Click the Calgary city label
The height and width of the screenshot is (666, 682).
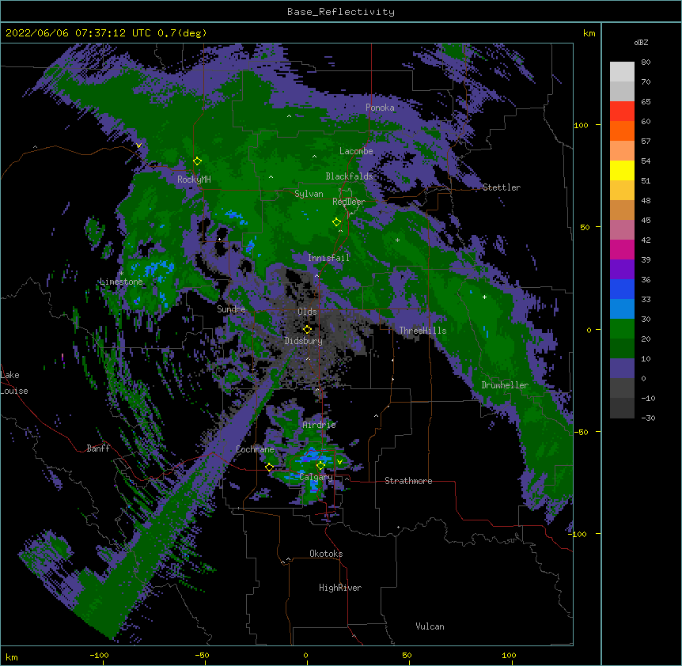coord(316,477)
